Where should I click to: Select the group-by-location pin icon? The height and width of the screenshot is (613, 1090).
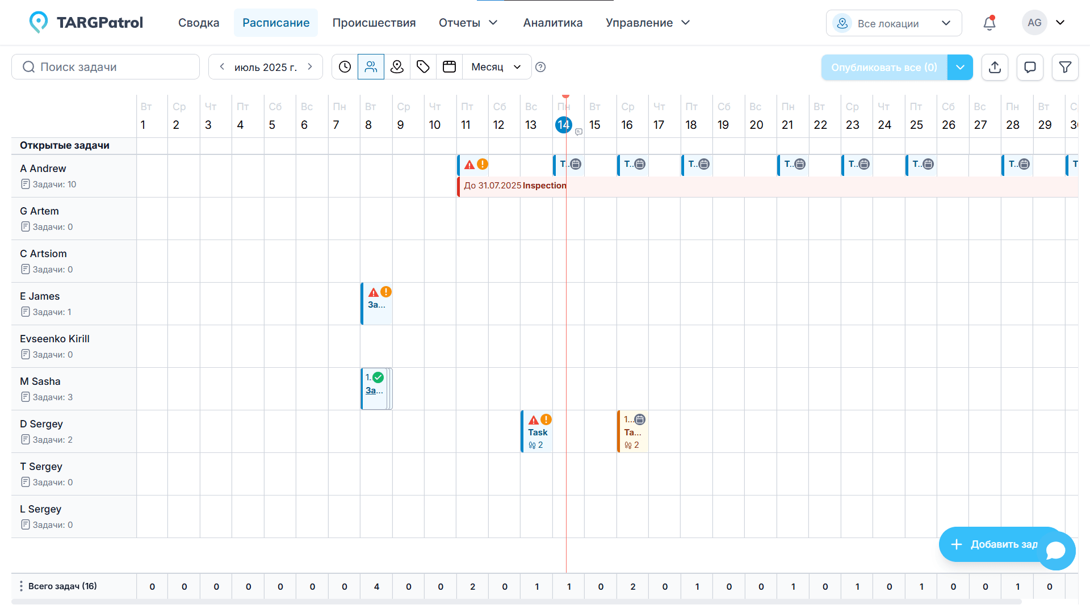[397, 67]
